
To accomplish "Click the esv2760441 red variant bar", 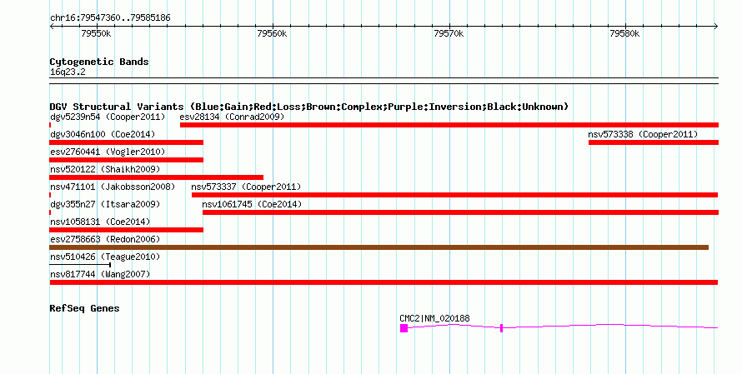I will [x=127, y=160].
